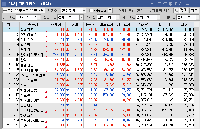Open font settings with the T icon
Image resolution: width=200 pixels, height=129 pixels.
[175, 4]
